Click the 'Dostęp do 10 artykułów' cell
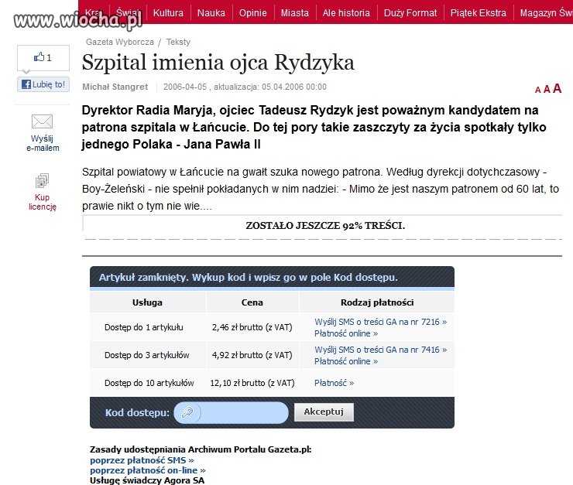This screenshot has width=573, height=485. coord(149,383)
